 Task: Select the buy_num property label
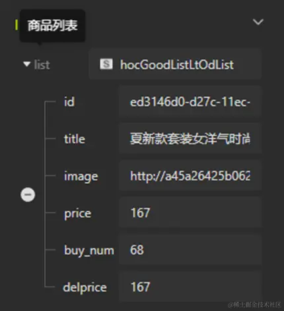(x=89, y=250)
